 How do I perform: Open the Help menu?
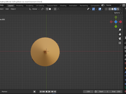(2, 5)
